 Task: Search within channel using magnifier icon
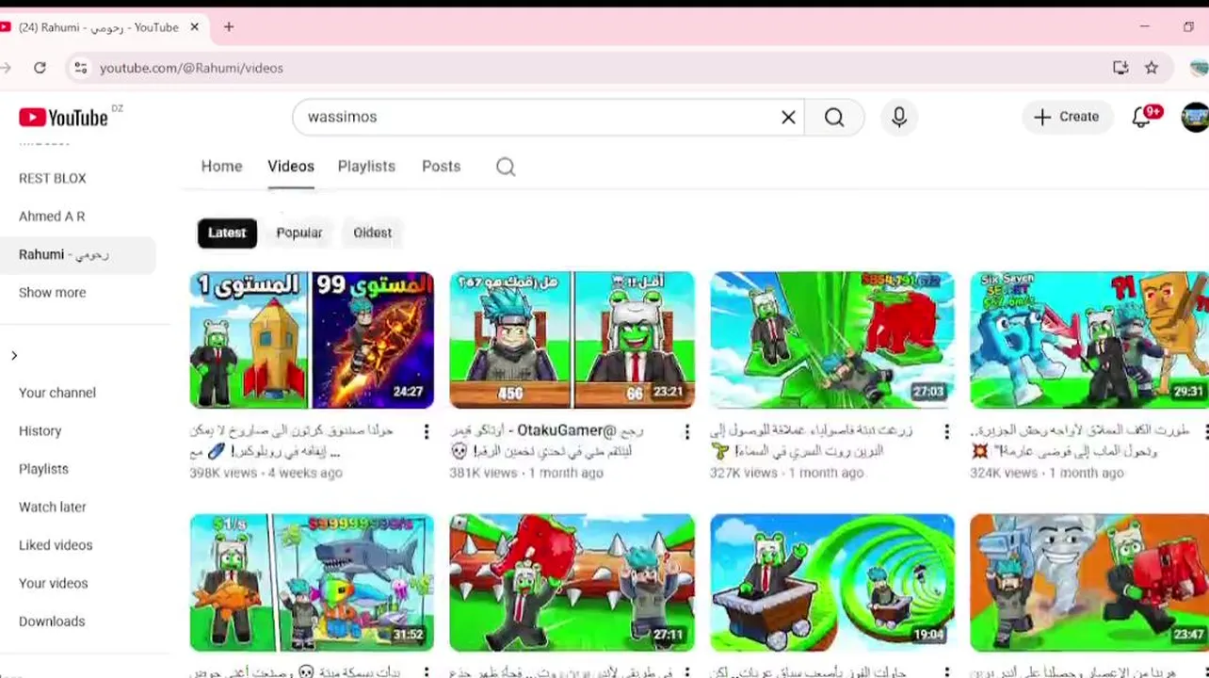click(x=506, y=167)
